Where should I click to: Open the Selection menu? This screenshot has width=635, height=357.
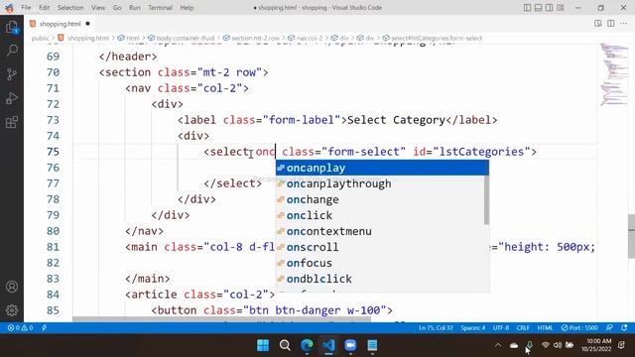70,8
